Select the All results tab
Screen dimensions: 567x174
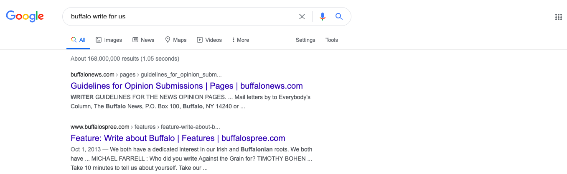(78, 40)
